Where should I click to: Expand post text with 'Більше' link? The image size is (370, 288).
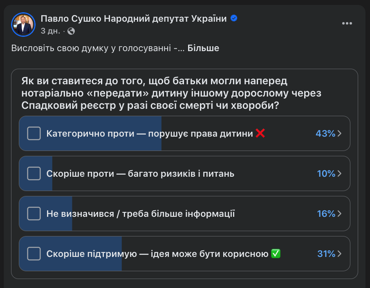tap(203, 48)
